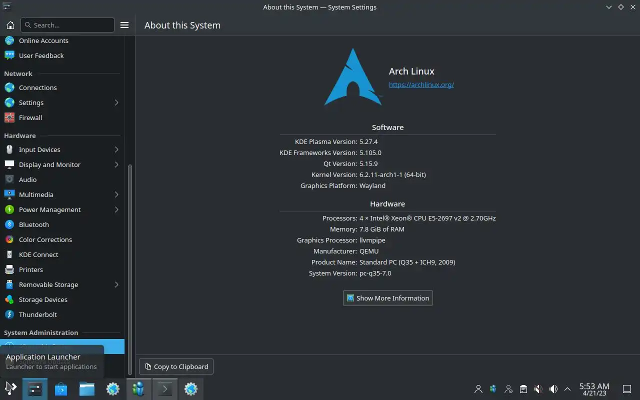Click the muted speaker tray icon
Image resolution: width=640 pixels, height=400 pixels.
538,389
